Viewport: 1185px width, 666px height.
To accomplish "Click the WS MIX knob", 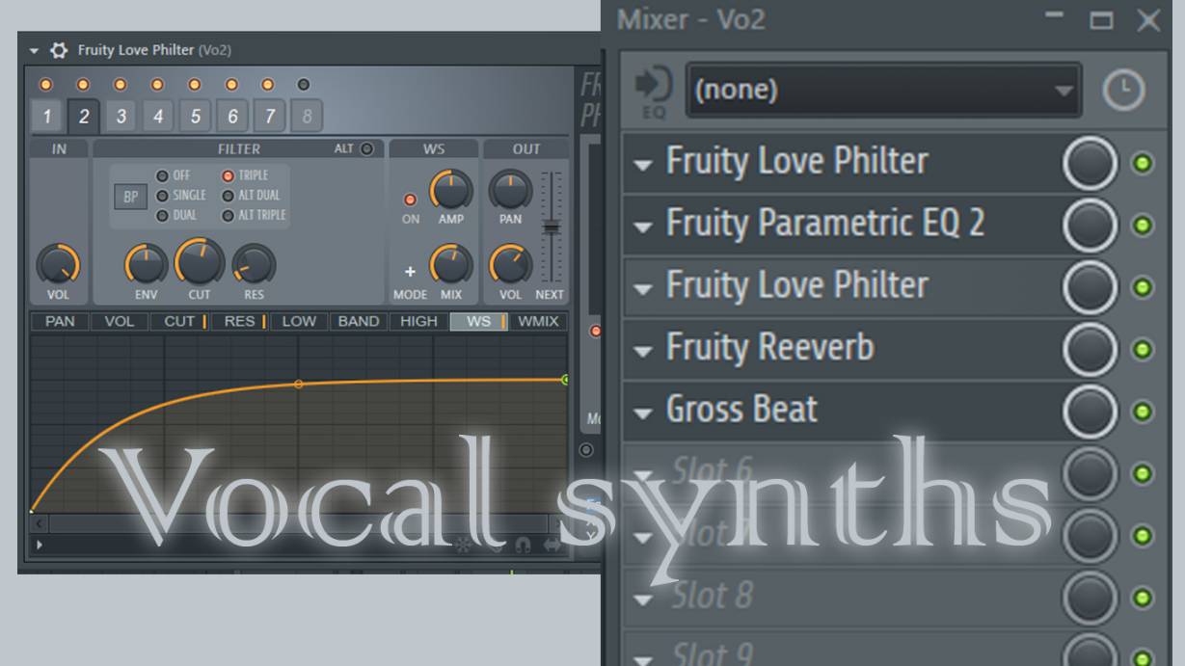I will click(450, 264).
